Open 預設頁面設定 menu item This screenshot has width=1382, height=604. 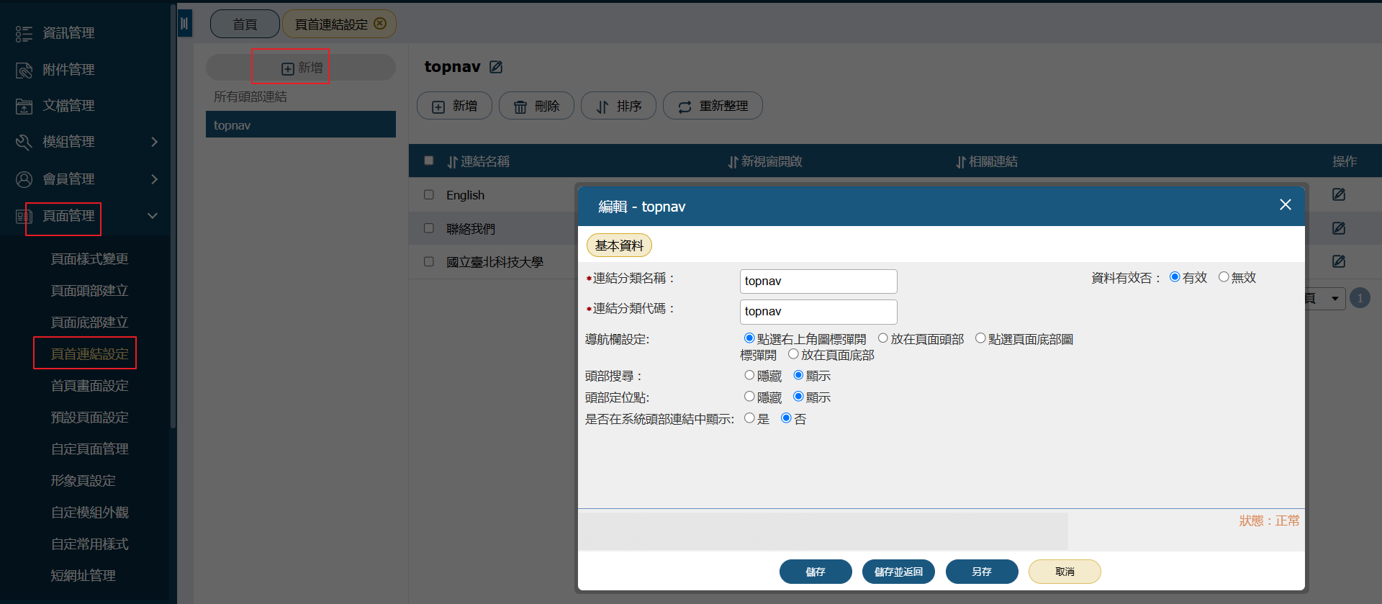pyautogui.click(x=89, y=418)
